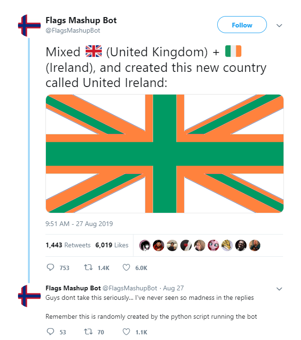Like the main tweet with 6.0K likes
This screenshot has width=301, height=340.
click(126, 267)
